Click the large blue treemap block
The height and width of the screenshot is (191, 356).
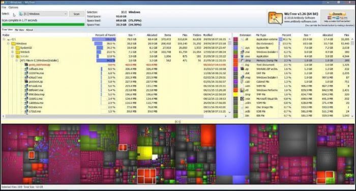233,150
